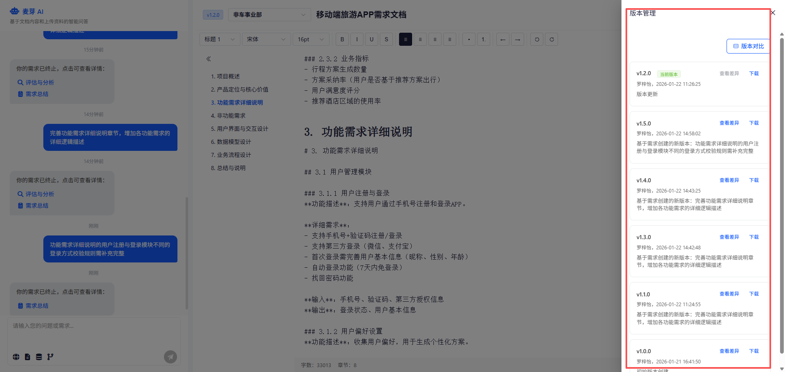Click the document icon under chat input
Image resolution: width=785 pixels, height=372 pixels.
pyautogui.click(x=27, y=357)
